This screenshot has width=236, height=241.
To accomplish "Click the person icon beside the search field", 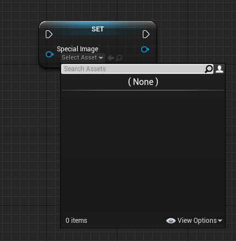I will (x=219, y=69).
